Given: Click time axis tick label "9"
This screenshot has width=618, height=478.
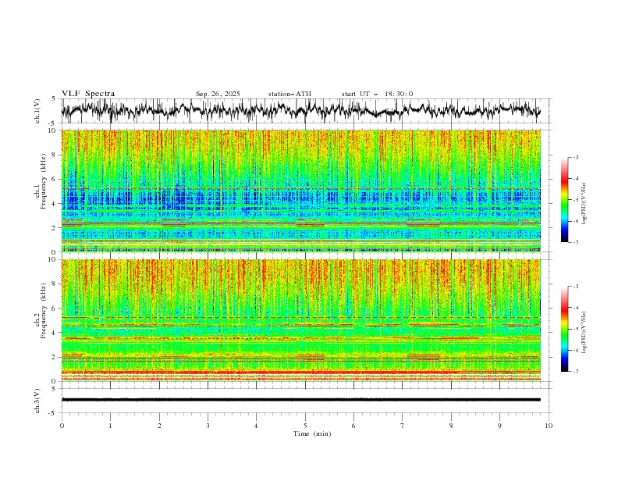Looking at the screenshot, I should (x=499, y=426).
